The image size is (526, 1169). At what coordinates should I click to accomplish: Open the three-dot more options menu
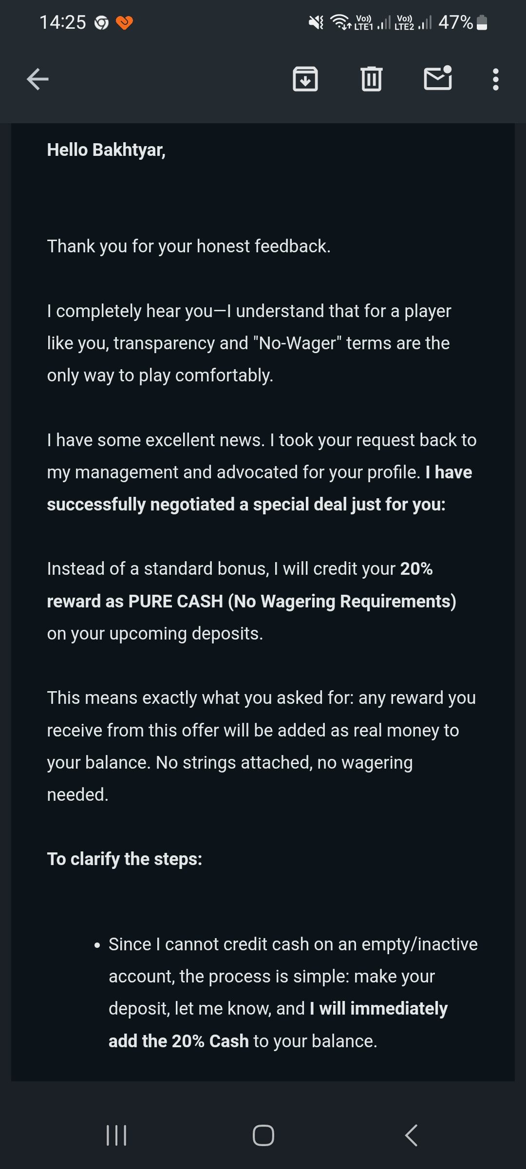(495, 79)
